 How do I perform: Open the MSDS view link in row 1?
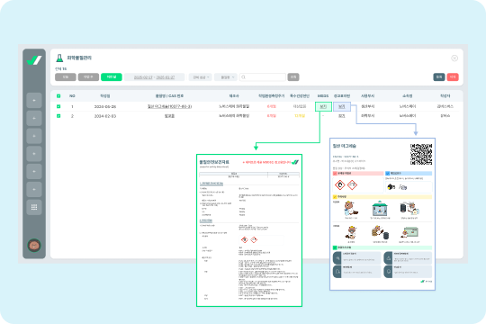(323, 106)
